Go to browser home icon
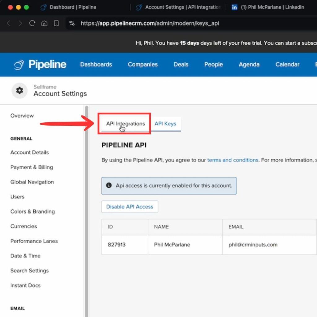Image resolution: width=317 pixels, height=317 pixels. 44,24
